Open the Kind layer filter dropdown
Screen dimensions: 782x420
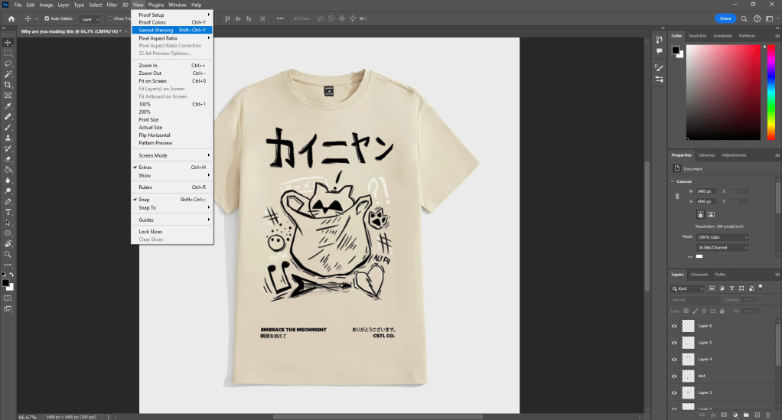pyautogui.click(x=689, y=288)
